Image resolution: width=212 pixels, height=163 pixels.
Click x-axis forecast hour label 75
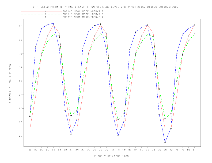[x=177, y=150]
